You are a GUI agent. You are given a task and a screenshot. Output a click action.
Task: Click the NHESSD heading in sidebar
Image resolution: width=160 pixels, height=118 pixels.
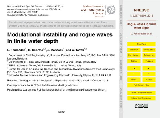click(142, 10)
